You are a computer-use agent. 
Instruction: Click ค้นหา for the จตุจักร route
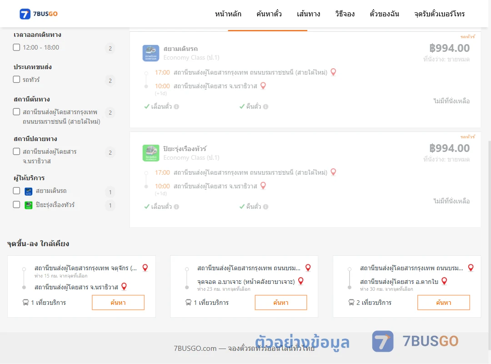click(x=118, y=303)
